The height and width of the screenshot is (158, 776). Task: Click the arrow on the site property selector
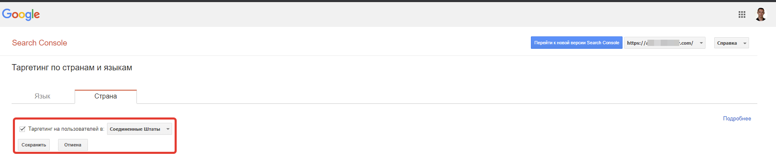click(701, 43)
